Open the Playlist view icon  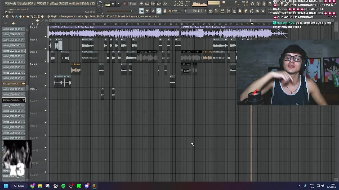click(211, 11)
